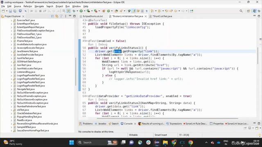Click the Coverage launch icon
262x147 pixels.
[88, 11]
